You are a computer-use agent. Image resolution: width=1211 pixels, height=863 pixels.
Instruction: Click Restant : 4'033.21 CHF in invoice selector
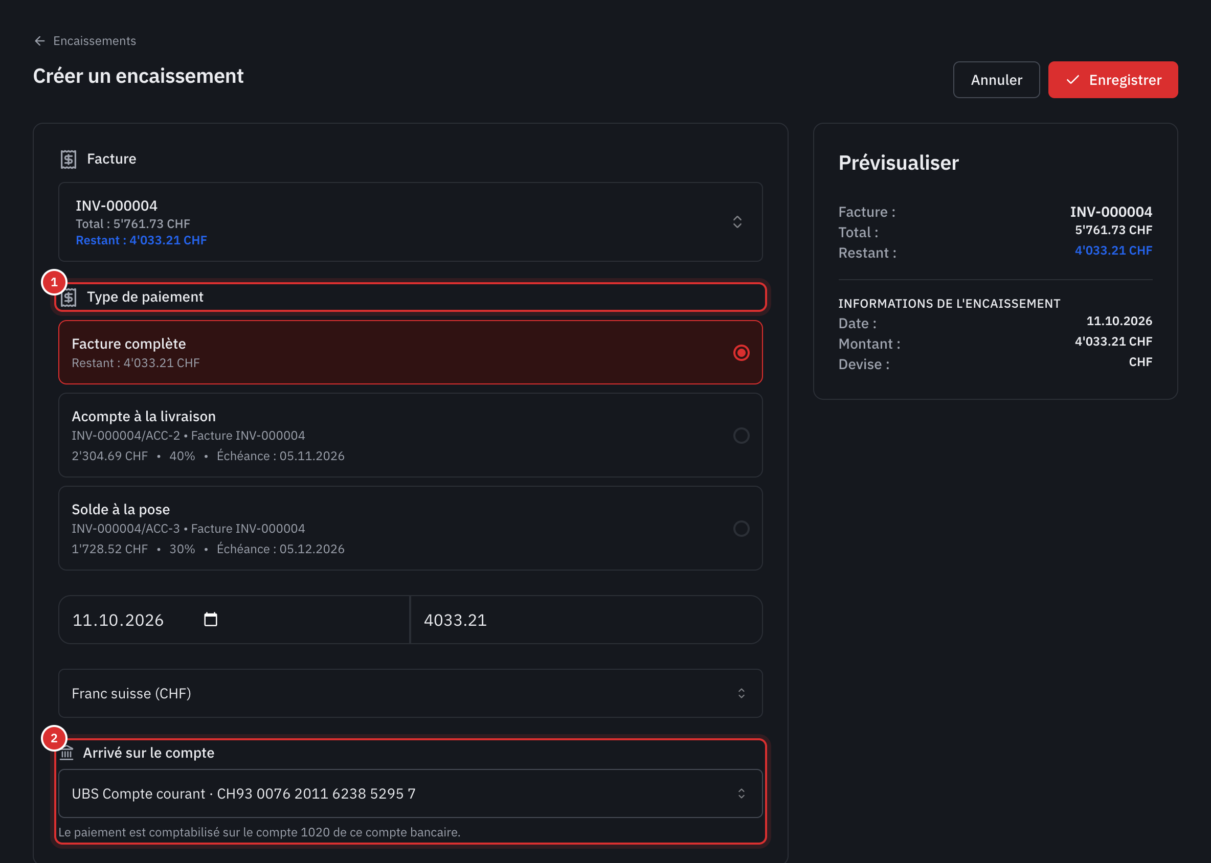coord(142,240)
